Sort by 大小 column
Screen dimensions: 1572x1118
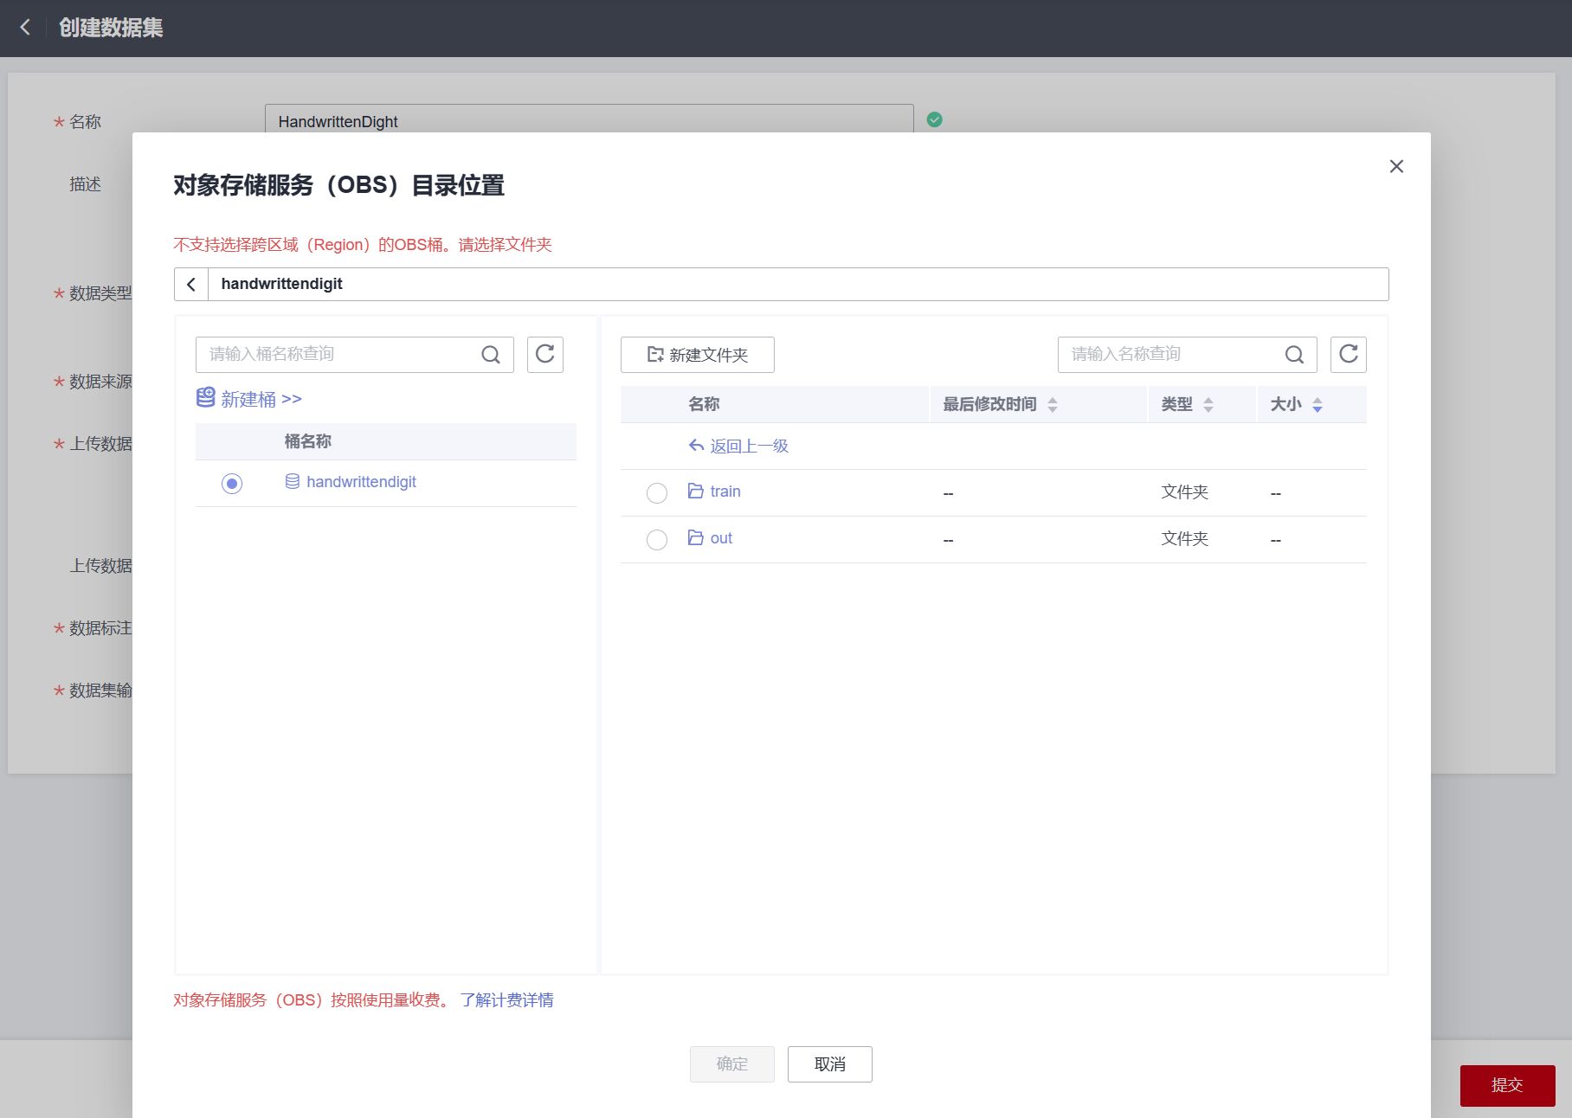pyautogui.click(x=1318, y=404)
